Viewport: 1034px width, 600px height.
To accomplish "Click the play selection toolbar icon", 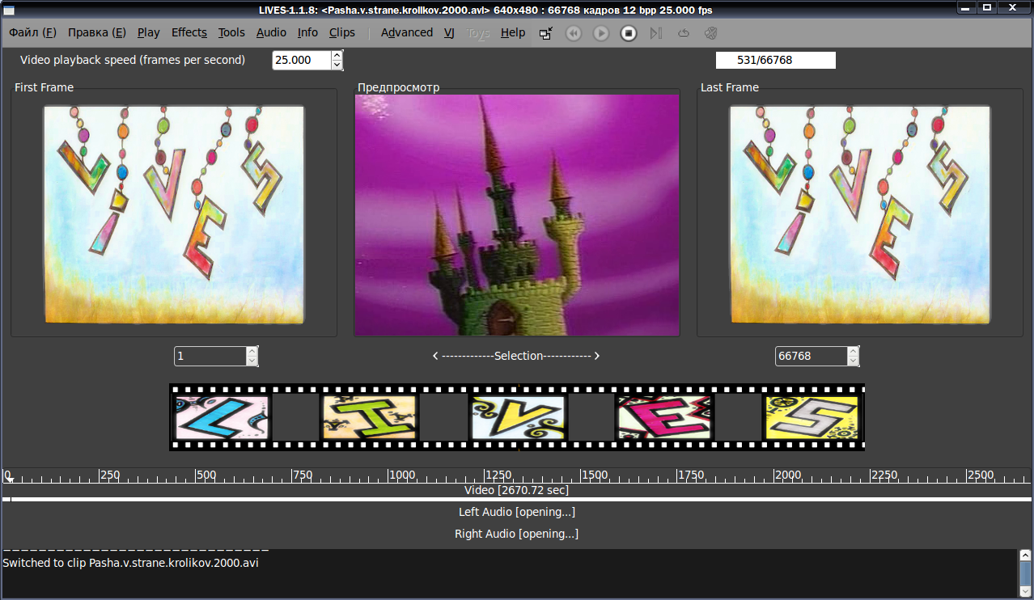I will pos(656,33).
